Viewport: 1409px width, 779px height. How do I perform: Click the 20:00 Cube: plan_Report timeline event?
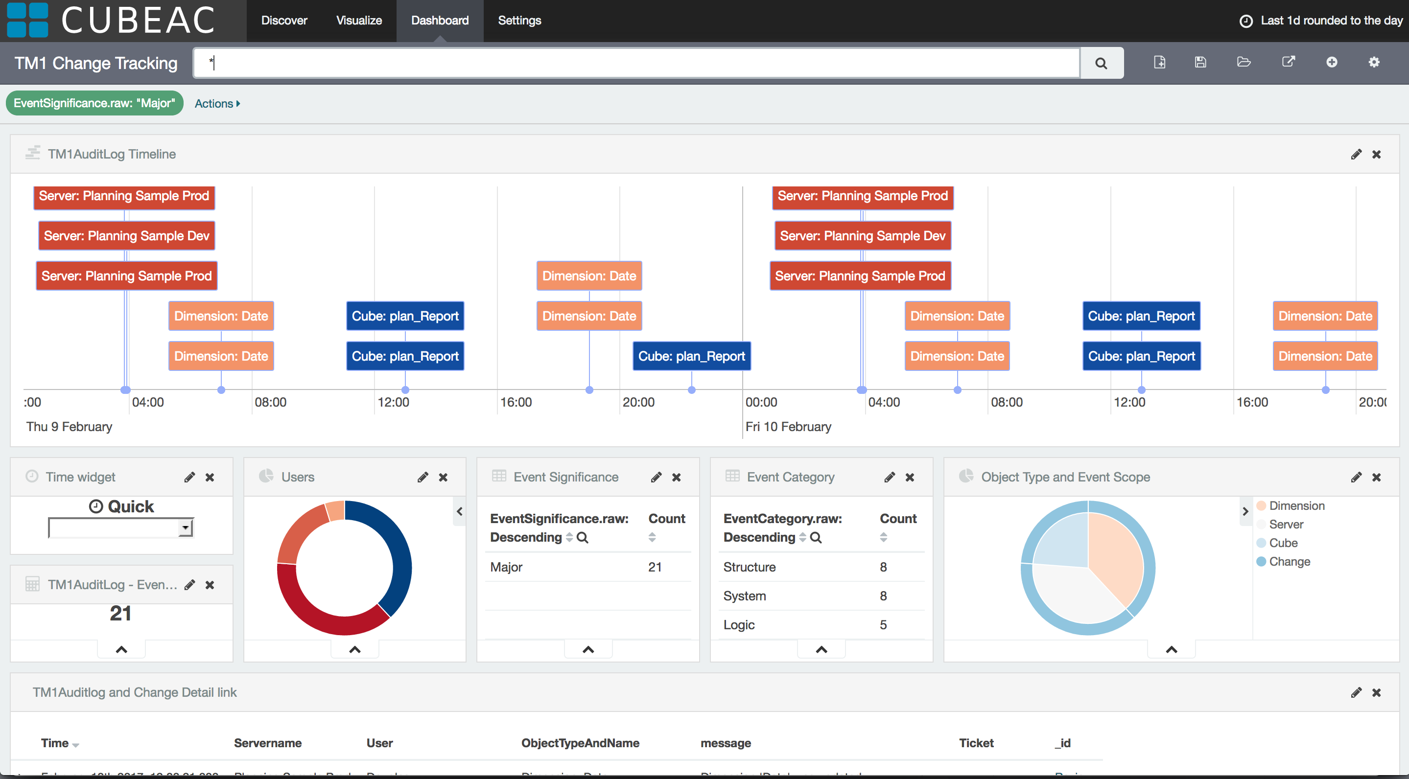click(691, 356)
